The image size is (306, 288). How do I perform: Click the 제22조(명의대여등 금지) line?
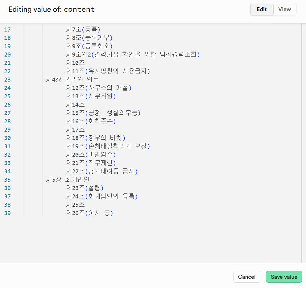pos(102,172)
